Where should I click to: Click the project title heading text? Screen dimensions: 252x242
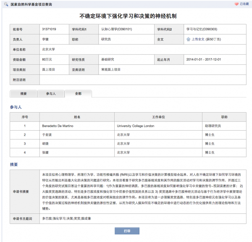(128, 16)
